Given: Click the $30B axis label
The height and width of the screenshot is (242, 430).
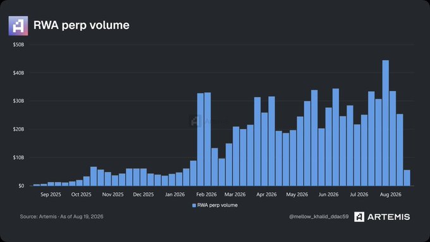Looking at the screenshot, I should click(x=18, y=101).
